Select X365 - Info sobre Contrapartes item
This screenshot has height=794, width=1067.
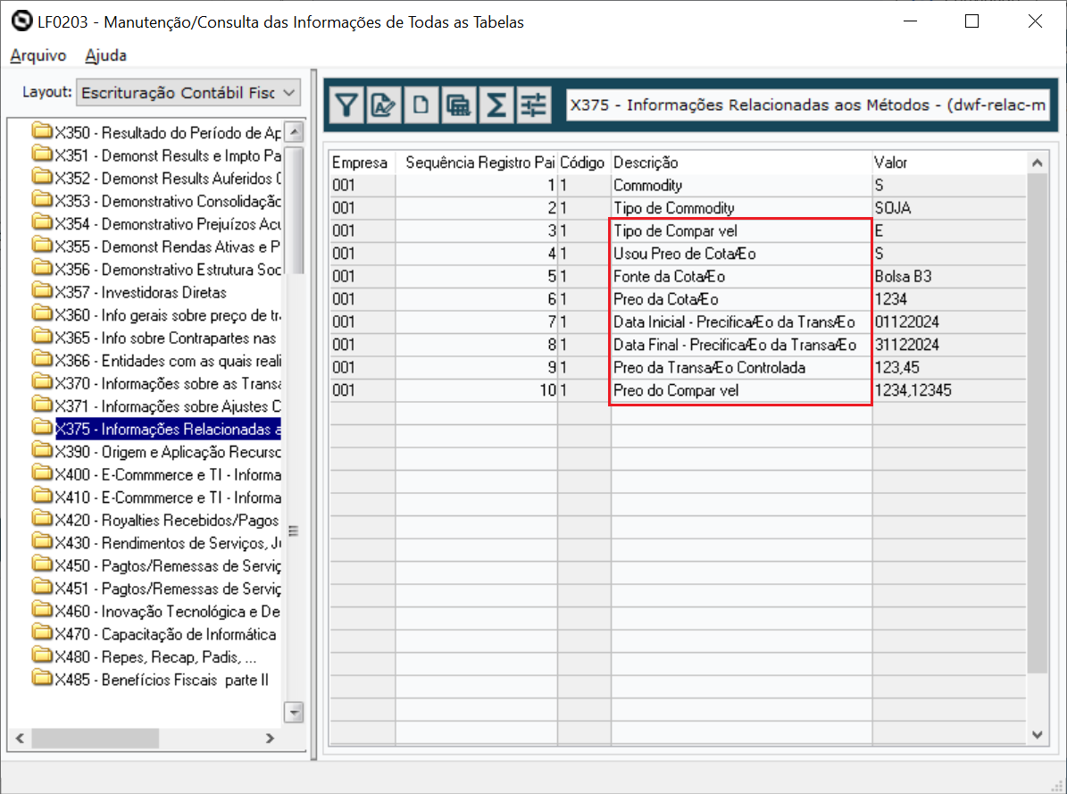point(165,338)
